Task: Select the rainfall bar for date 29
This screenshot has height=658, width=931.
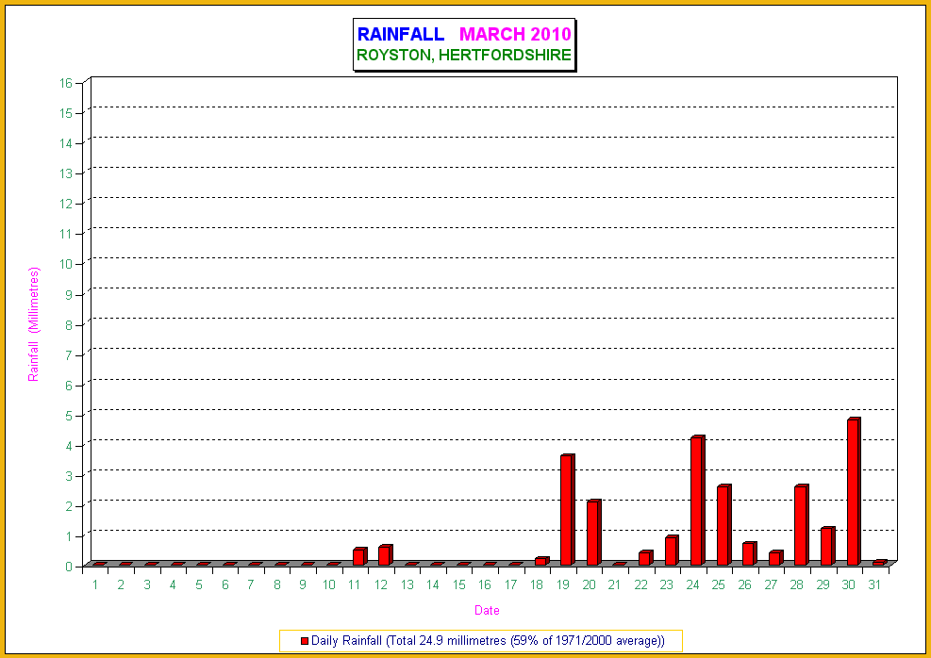Action: pos(827,546)
